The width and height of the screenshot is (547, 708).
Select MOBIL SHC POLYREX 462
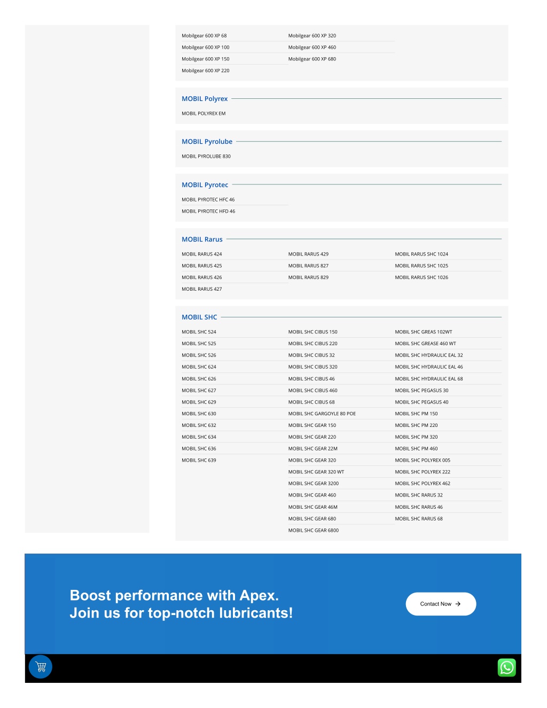pos(423,484)
